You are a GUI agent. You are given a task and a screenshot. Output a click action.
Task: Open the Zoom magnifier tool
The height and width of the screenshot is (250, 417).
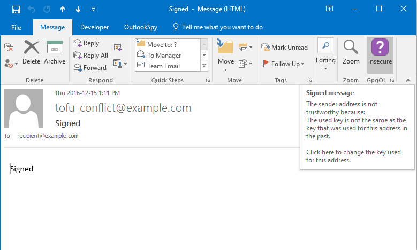351,52
